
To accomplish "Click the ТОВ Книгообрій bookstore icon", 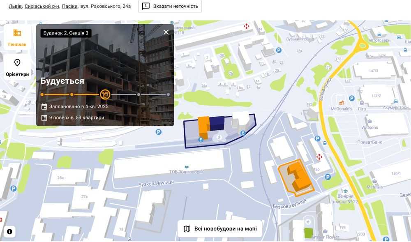I will [x=186, y=167].
